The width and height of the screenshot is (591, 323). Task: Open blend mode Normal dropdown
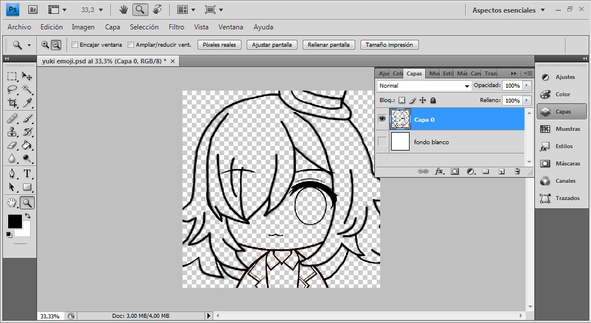pos(424,85)
